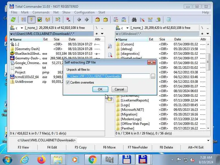
Task: Open Internet Explorer from taskbar
Action: pyautogui.click(x=25, y=159)
